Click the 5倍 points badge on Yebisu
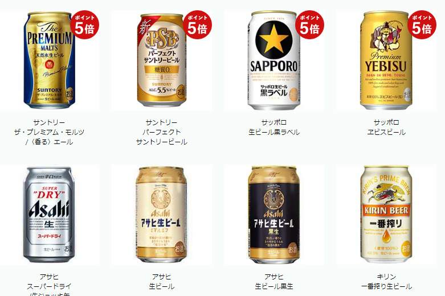445x296 pixels. click(x=422, y=24)
